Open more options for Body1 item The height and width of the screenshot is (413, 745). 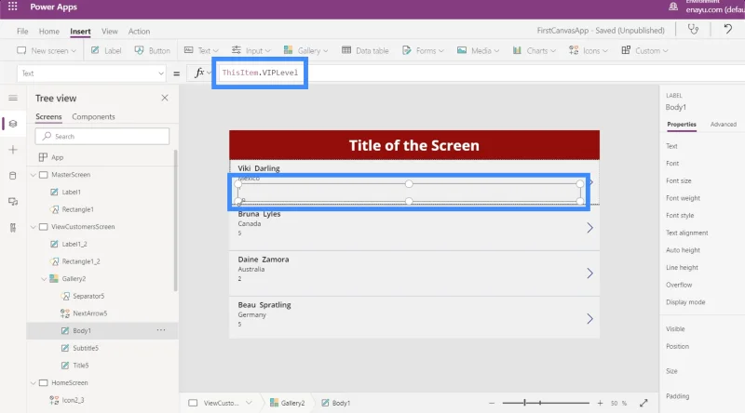click(161, 330)
